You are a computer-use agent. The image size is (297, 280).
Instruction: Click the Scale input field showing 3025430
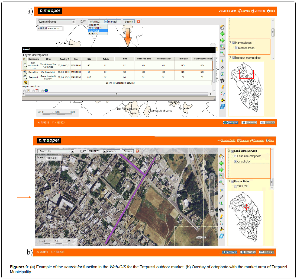click(x=54, y=158)
